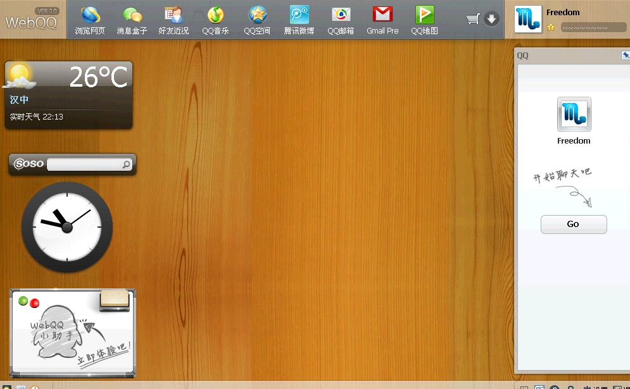
Task: Click the Freedom name under the QQ panel avatar
Action: point(574,141)
